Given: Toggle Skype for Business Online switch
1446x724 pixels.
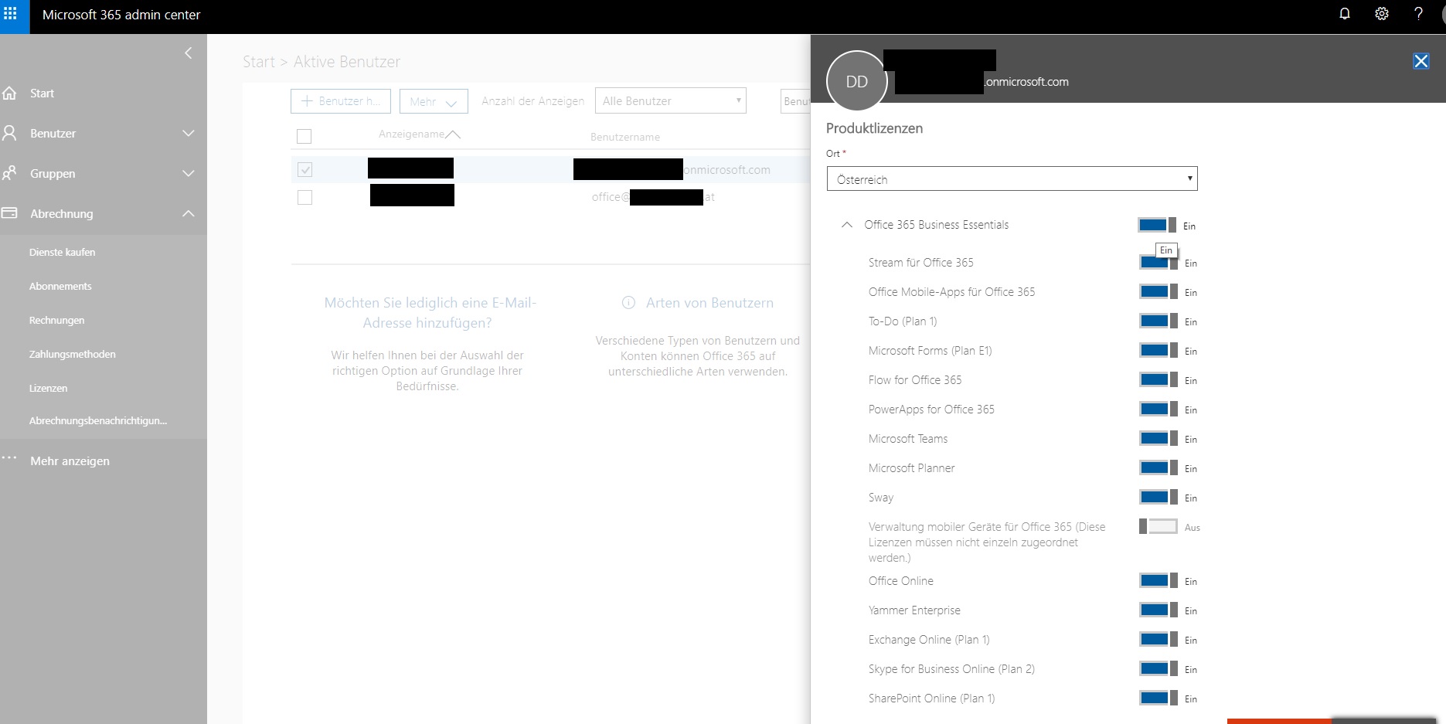Looking at the screenshot, I should (x=1159, y=668).
